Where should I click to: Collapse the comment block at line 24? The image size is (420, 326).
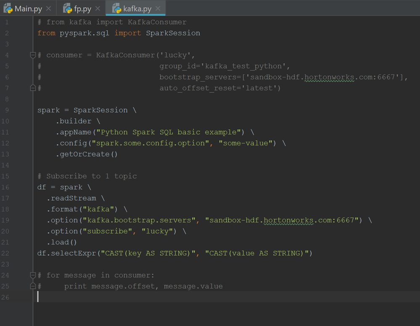pos(33,275)
